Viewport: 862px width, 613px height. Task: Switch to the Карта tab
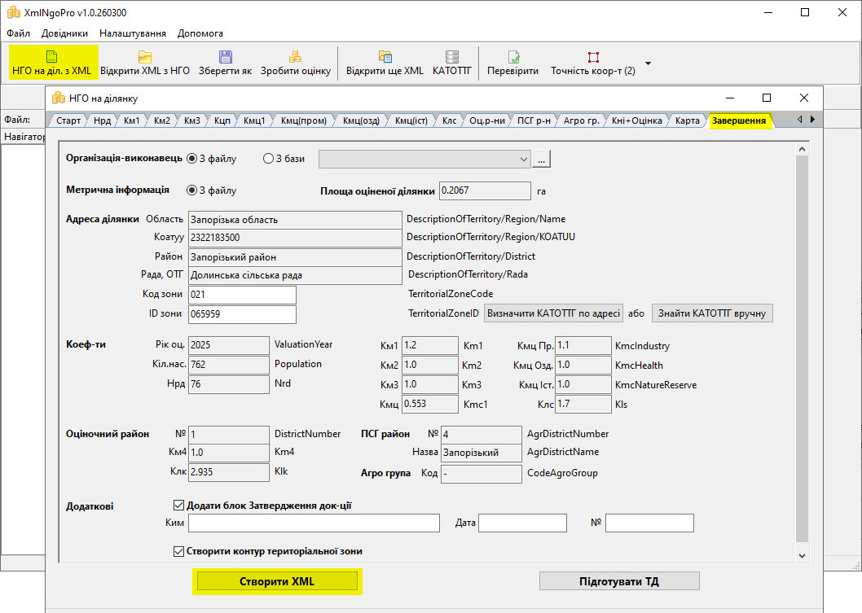[x=687, y=121]
